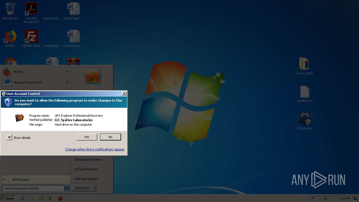This screenshot has width=359, height=202.
Task: Click the UAC question shield icon
Action: pyautogui.click(x=8, y=102)
